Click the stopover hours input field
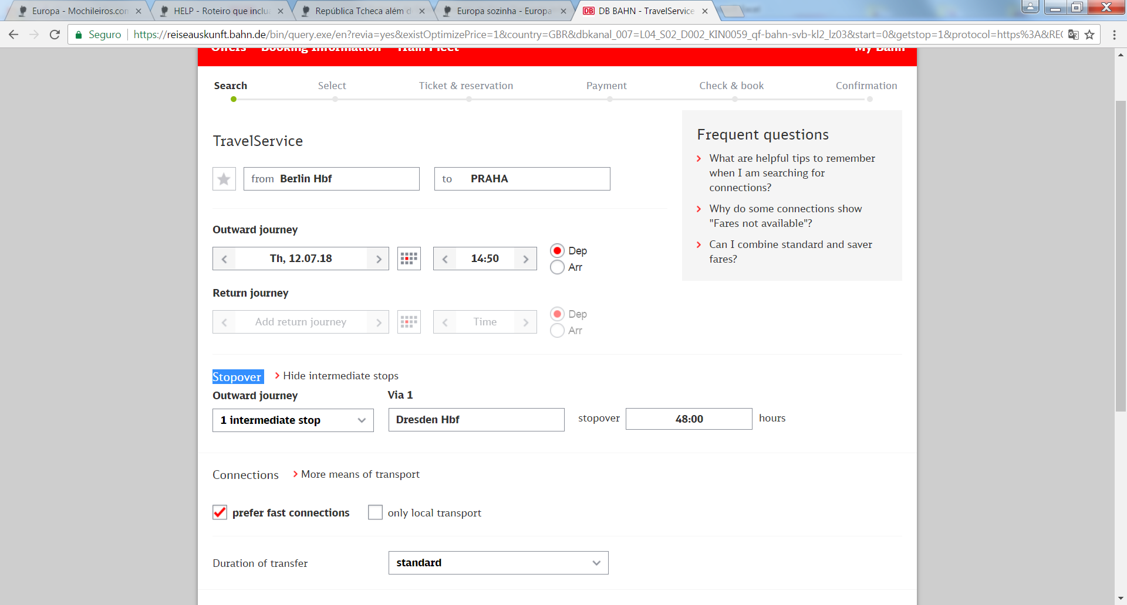1127x605 pixels. click(x=689, y=419)
